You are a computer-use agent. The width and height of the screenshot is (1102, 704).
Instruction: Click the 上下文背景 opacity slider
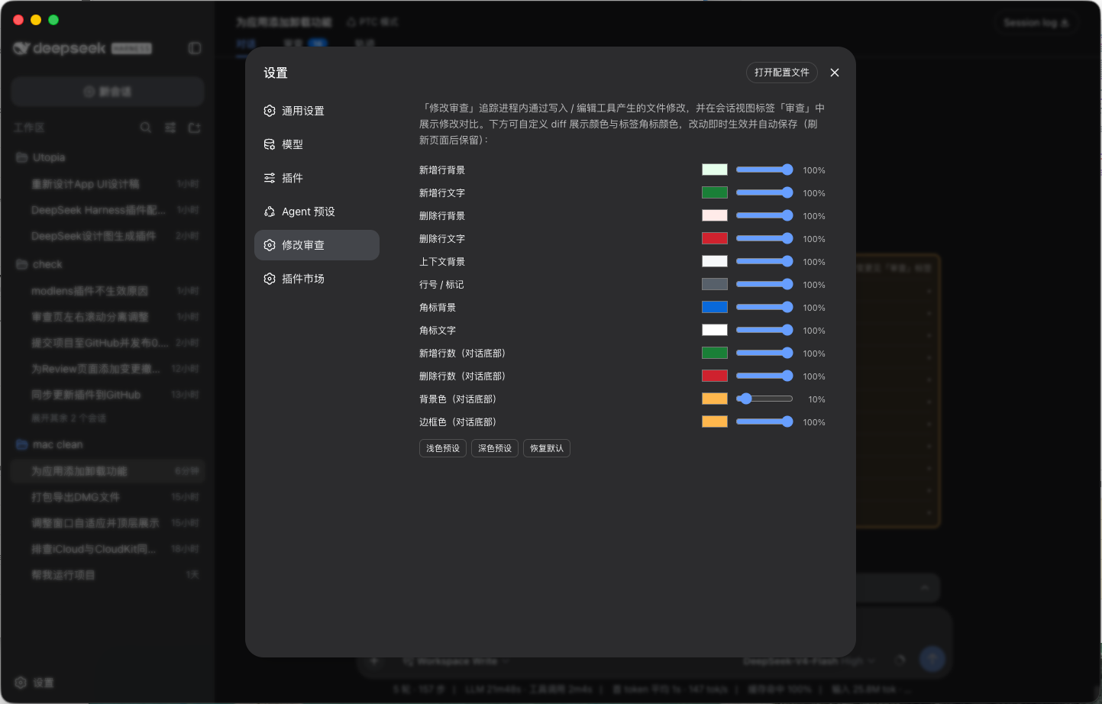(764, 261)
